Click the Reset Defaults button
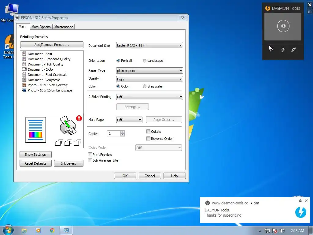 tap(35, 163)
